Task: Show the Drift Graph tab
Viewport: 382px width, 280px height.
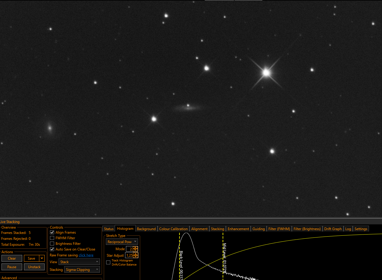Action: [x=333, y=229]
